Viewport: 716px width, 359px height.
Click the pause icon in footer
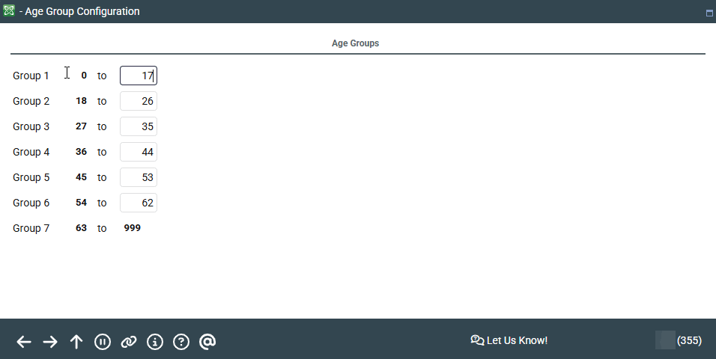(x=103, y=342)
